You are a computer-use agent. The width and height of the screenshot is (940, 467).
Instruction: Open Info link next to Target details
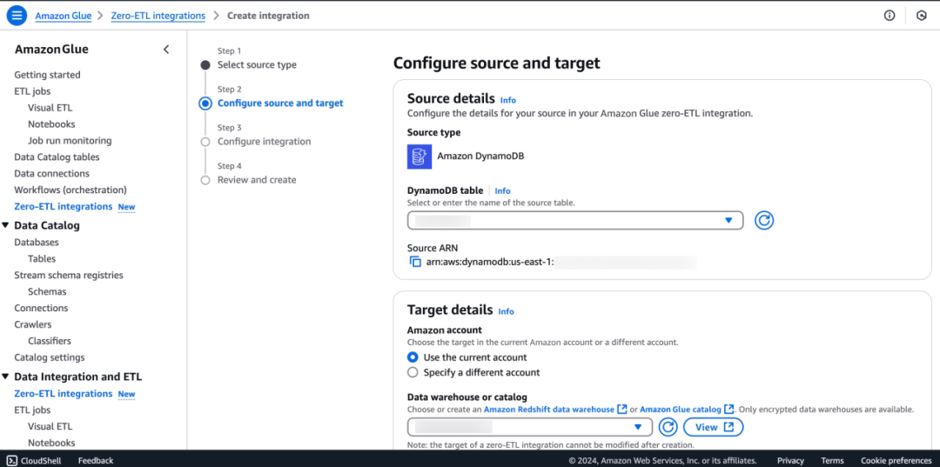click(x=506, y=311)
